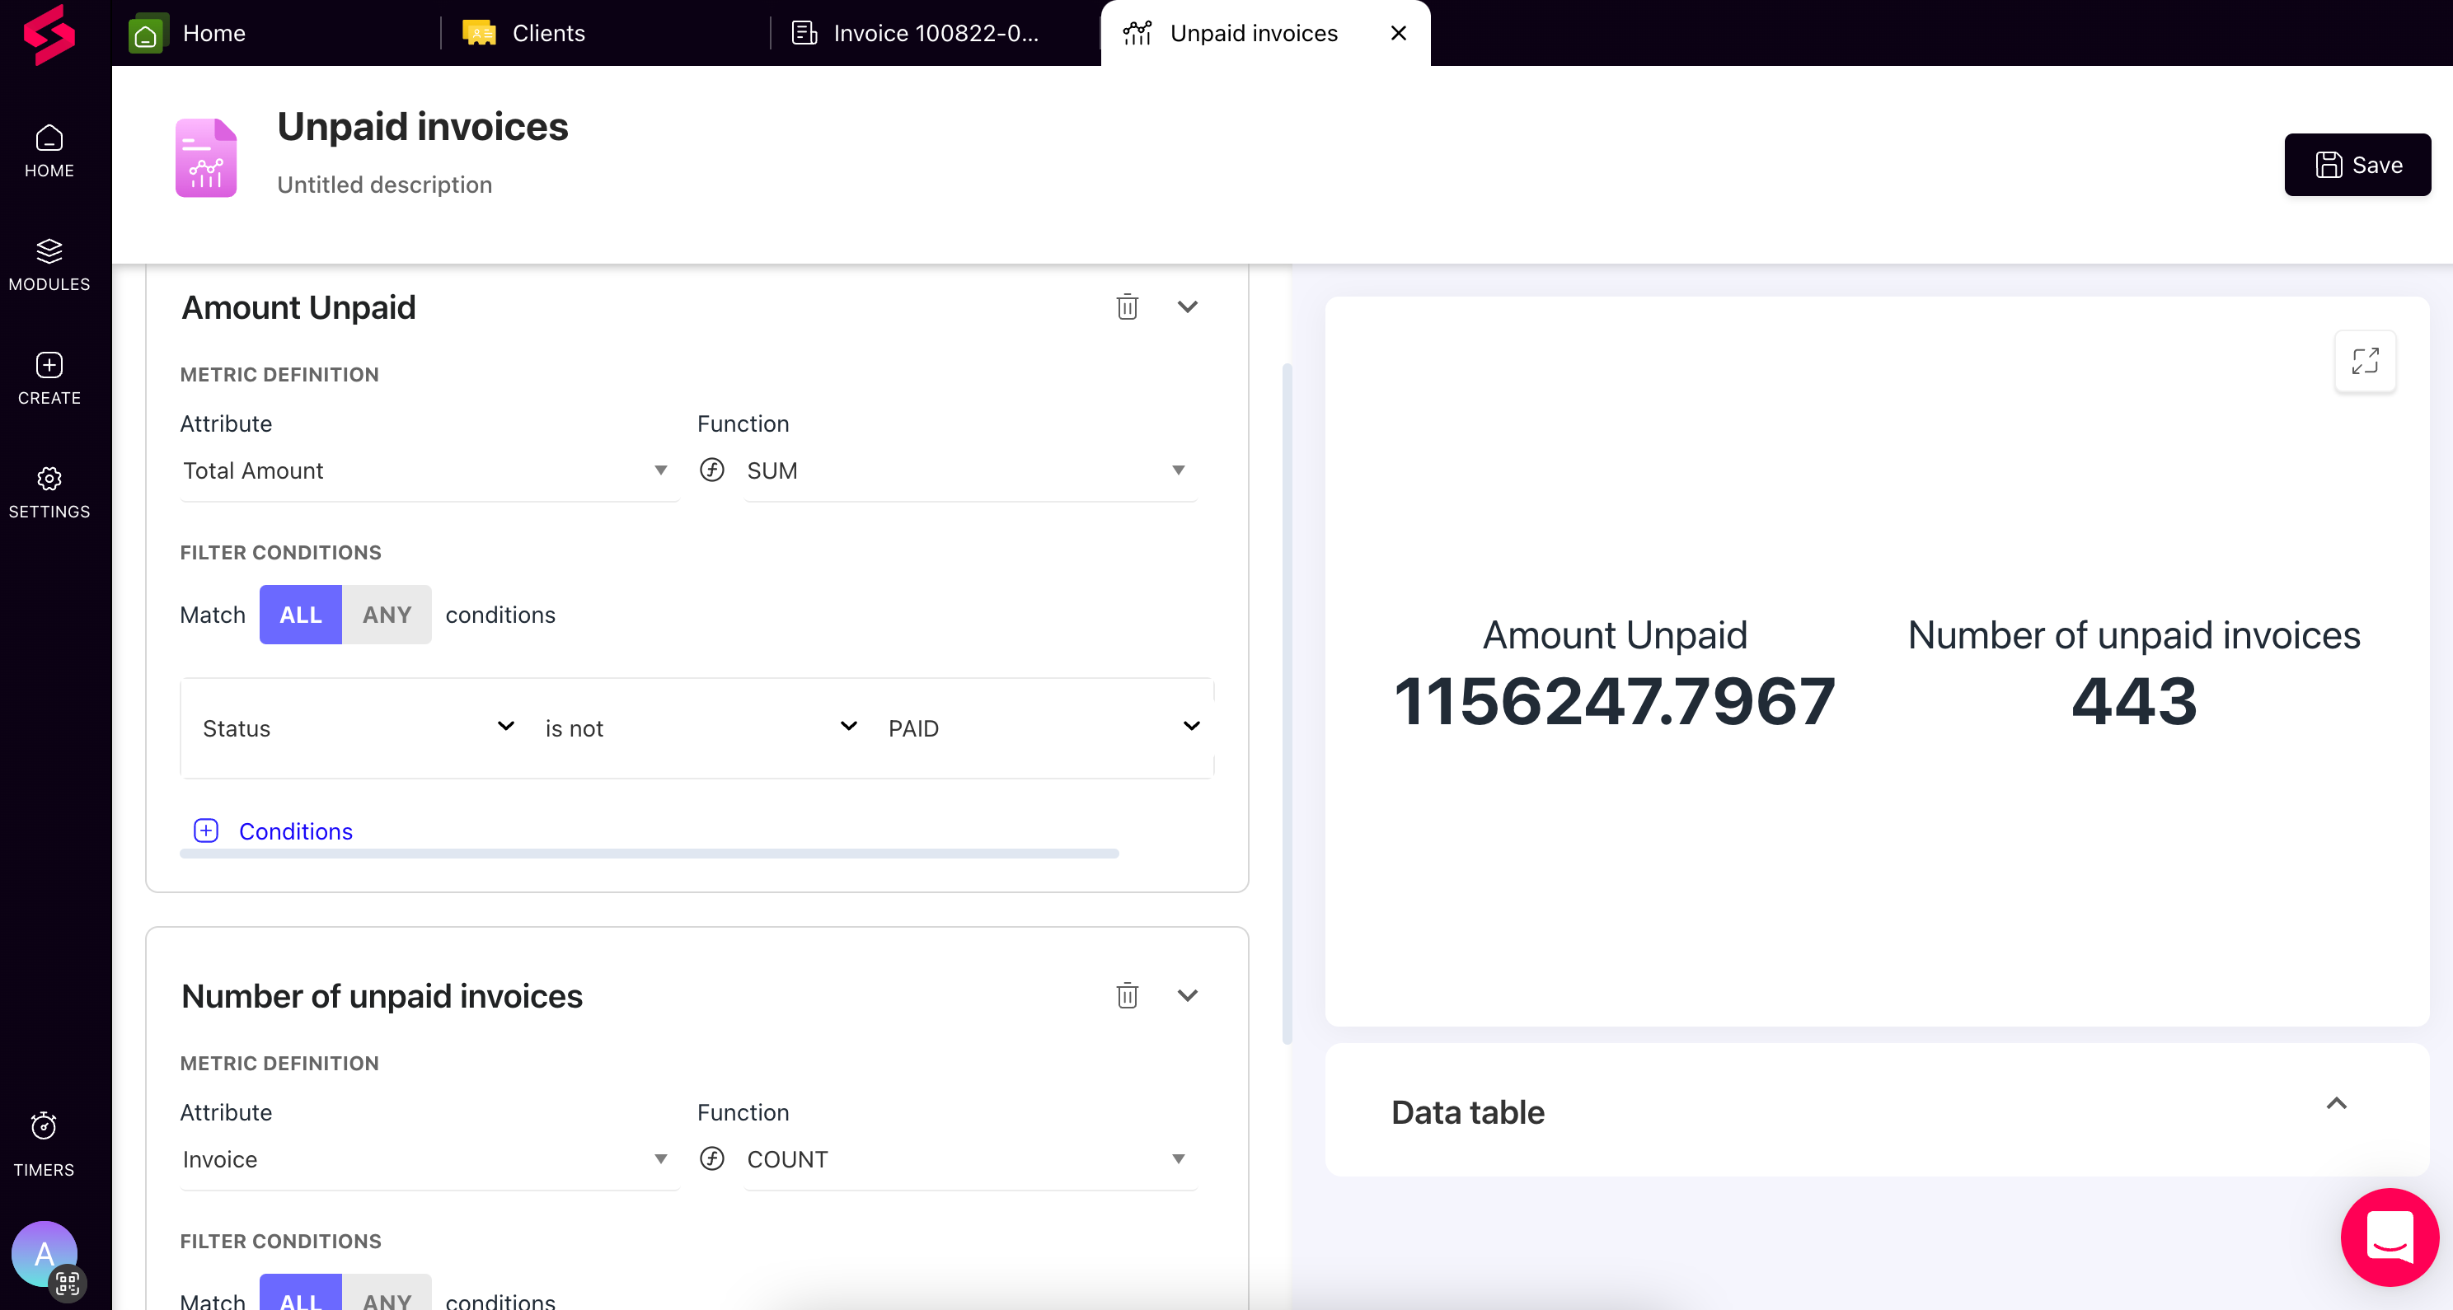Image resolution: width=2453 pixels, height=1310 pixels.
Task: Click the pink report icon beside the title
Action: [206, 157]
